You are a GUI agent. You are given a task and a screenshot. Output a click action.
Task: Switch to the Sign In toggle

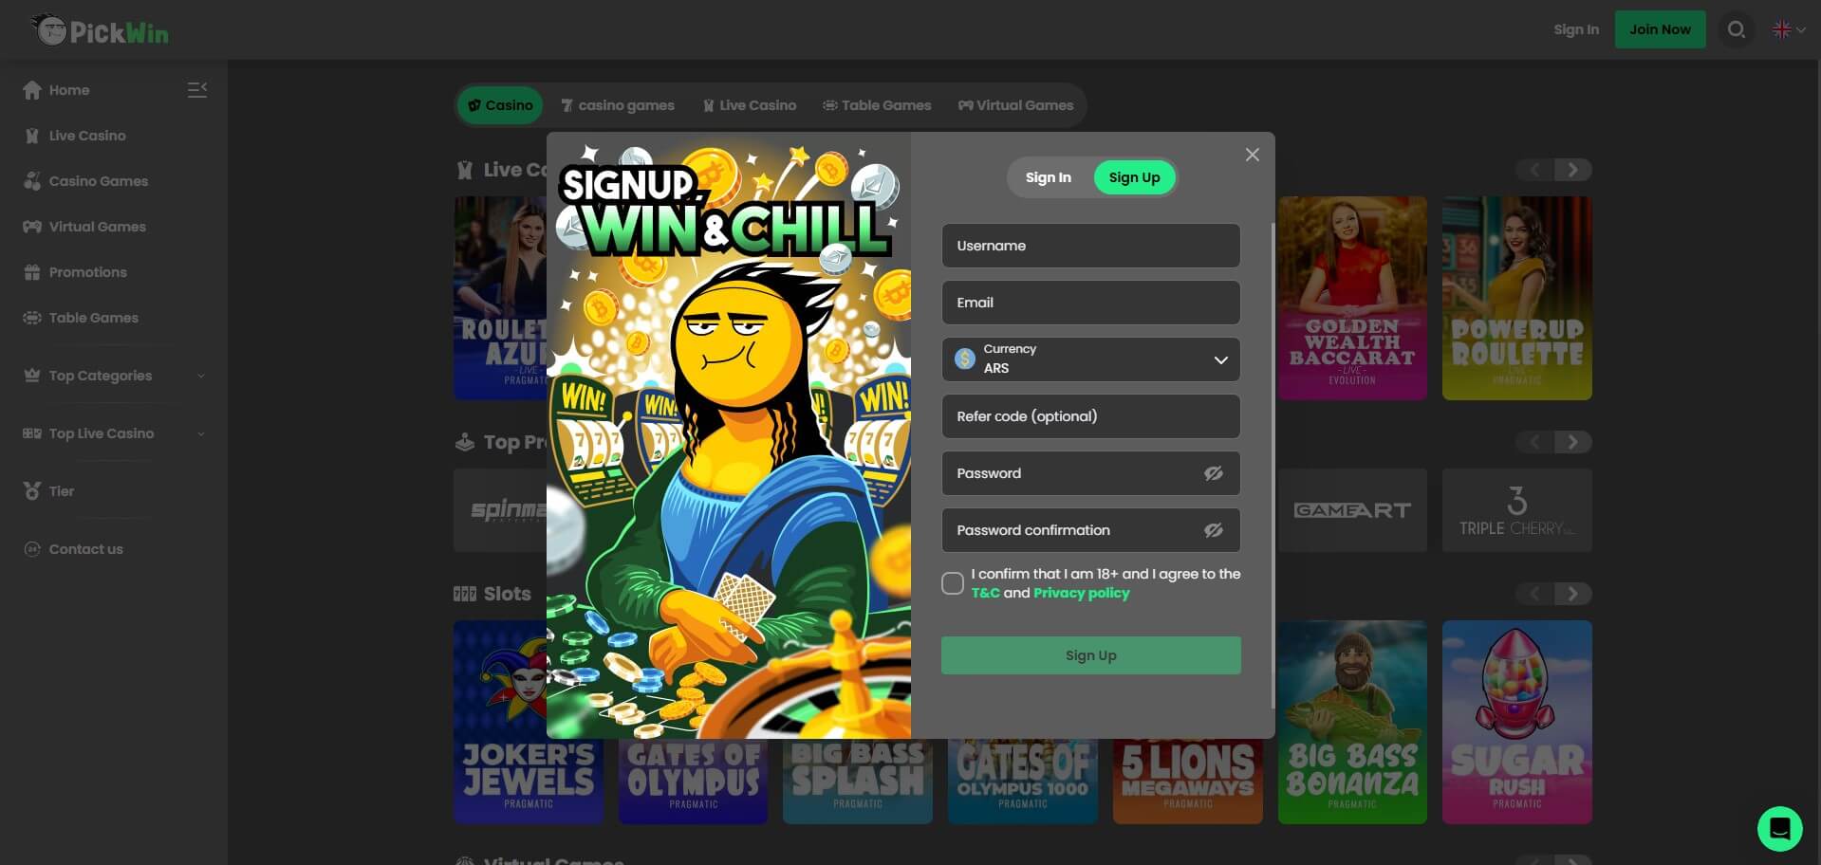[x=1048, y=177]
